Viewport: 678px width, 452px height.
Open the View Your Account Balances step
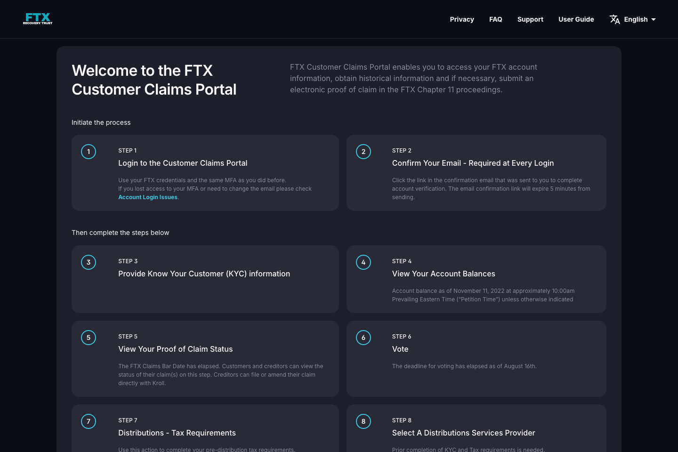pyautogui.click(x=444, y=274)
